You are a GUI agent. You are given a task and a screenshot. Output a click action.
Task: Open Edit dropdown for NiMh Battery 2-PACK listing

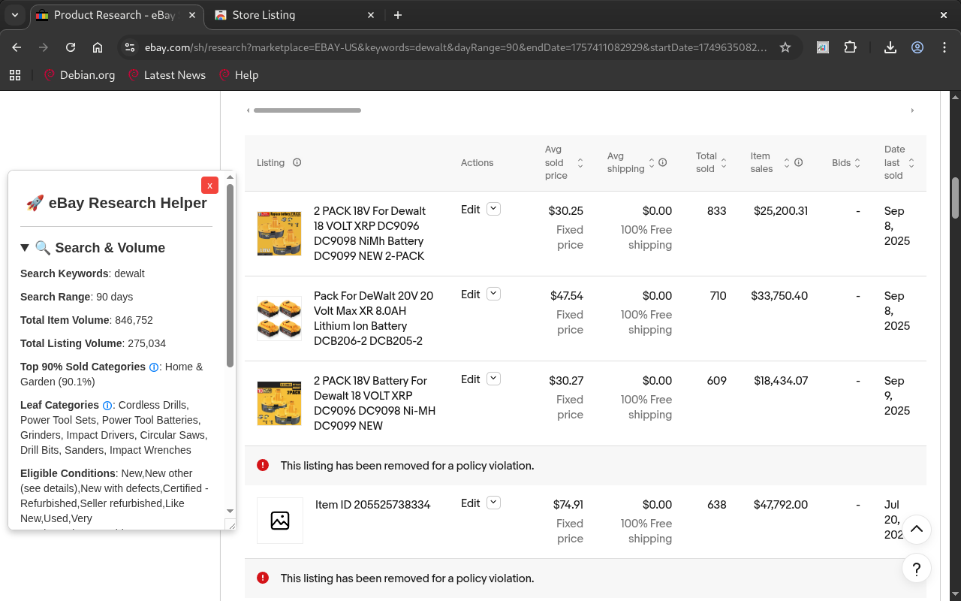[x=493, y=210]
